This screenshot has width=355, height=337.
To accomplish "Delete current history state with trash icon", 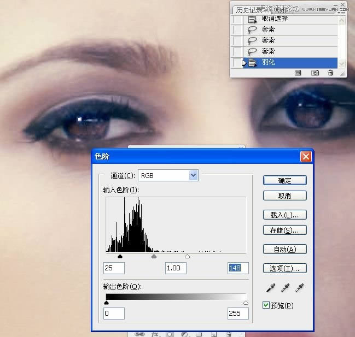I will (x=330, y=72).
